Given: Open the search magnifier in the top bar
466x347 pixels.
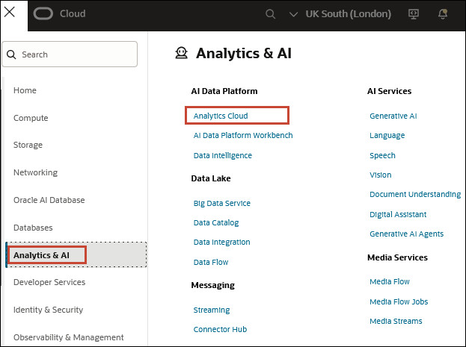Looking at the screenshot, I should pos(271,14).
